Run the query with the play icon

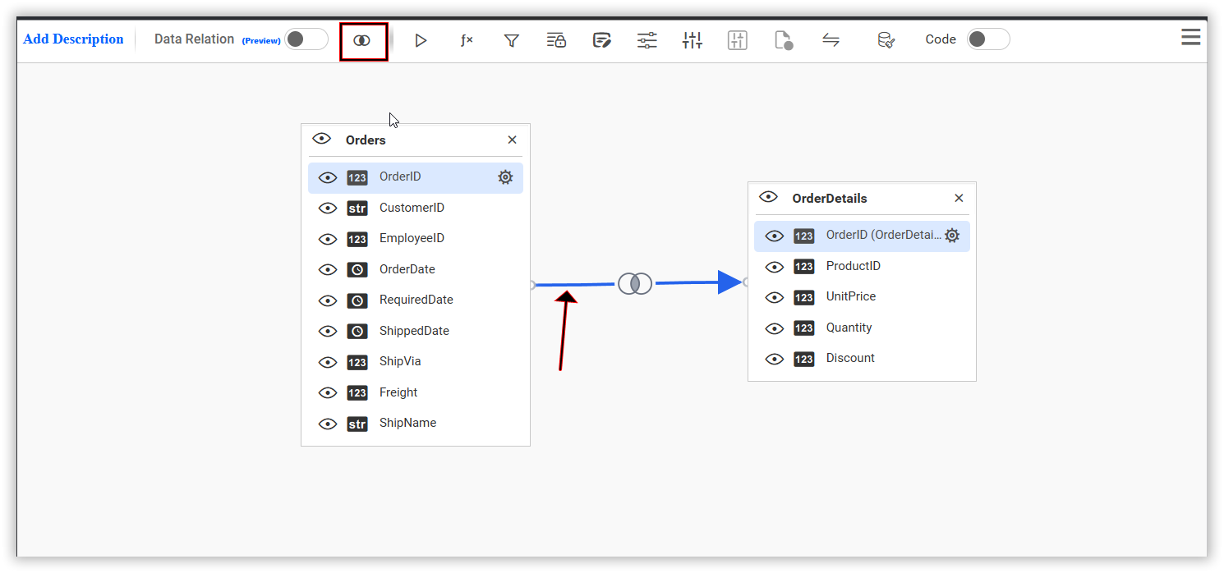[421, 40]
